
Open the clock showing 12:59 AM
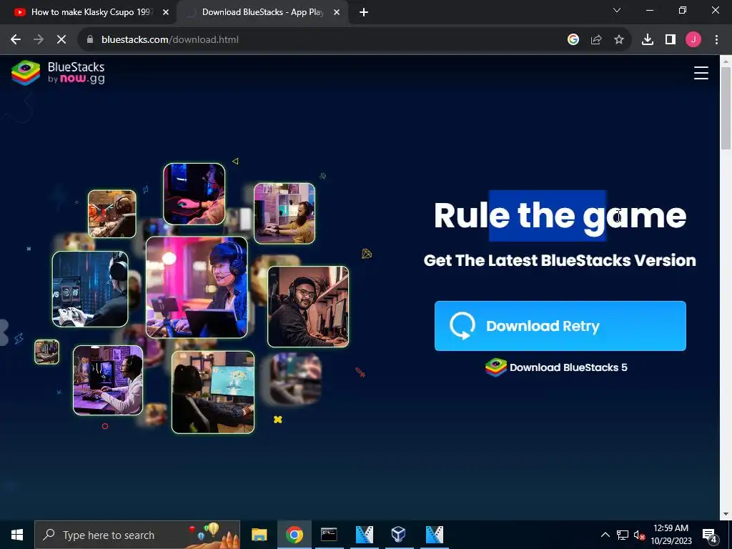[671, 535]
